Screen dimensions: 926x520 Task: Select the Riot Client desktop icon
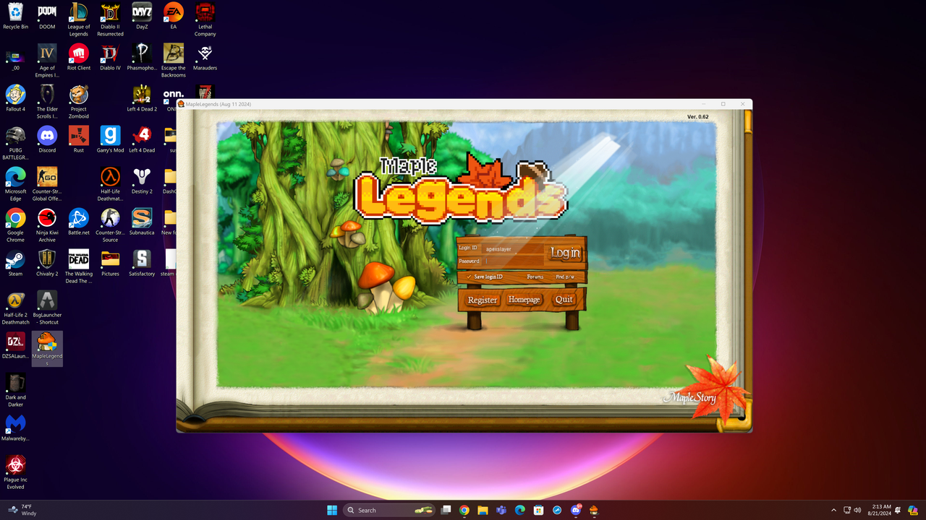[78, 58]
